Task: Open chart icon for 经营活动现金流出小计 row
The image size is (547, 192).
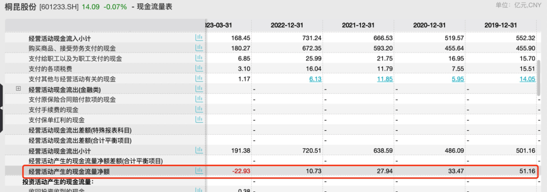Action: click(199, 150)
